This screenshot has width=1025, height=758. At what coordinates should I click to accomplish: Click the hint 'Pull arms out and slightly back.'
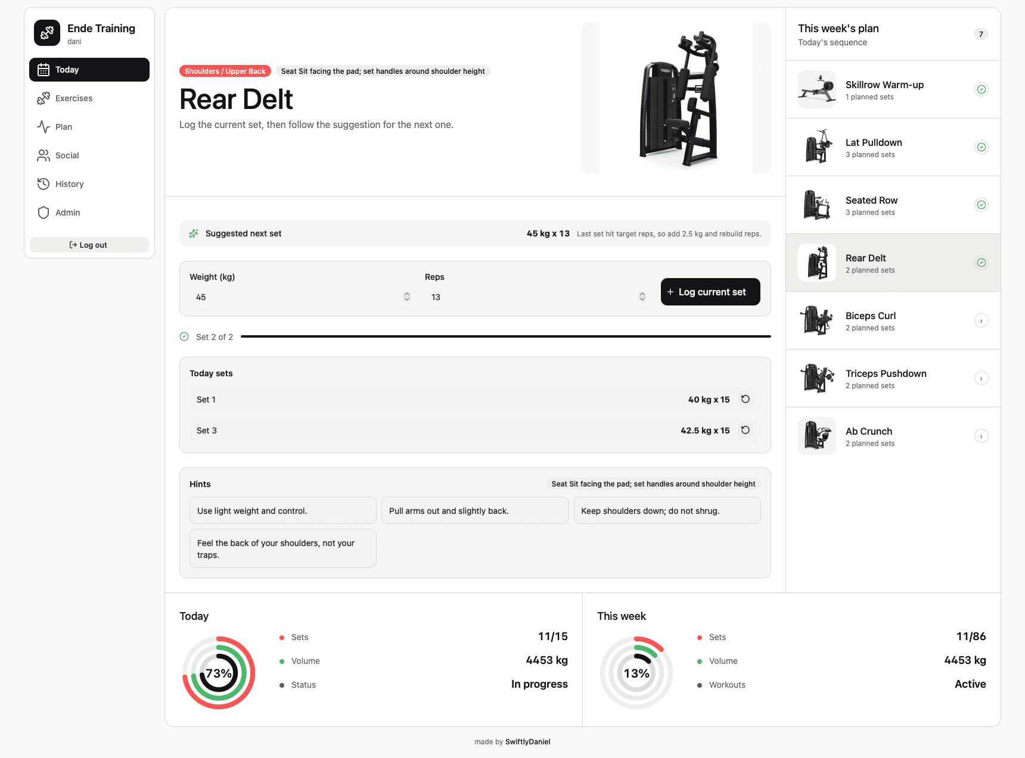(x=475, y=510)
